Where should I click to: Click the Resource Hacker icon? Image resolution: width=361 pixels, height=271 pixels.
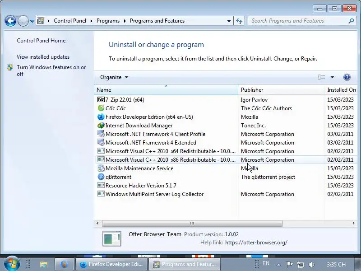(101, 185)
